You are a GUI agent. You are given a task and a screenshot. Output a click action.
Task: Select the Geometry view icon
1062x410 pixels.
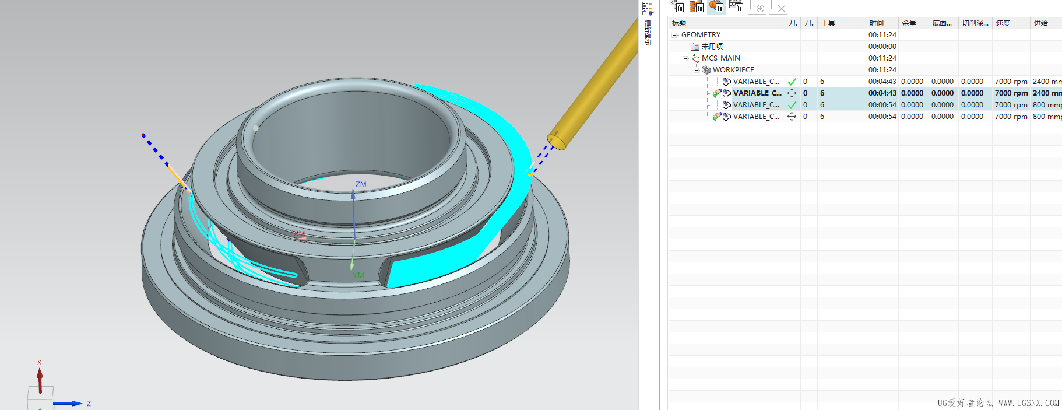click(x=716, y=6)
